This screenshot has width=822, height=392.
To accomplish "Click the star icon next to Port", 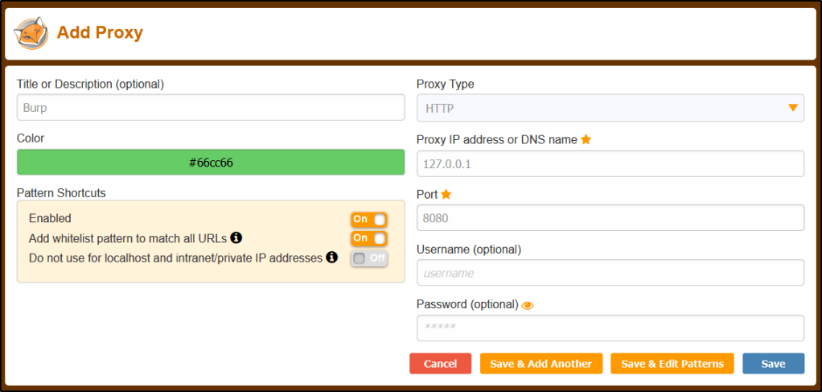I will point(446,194).
